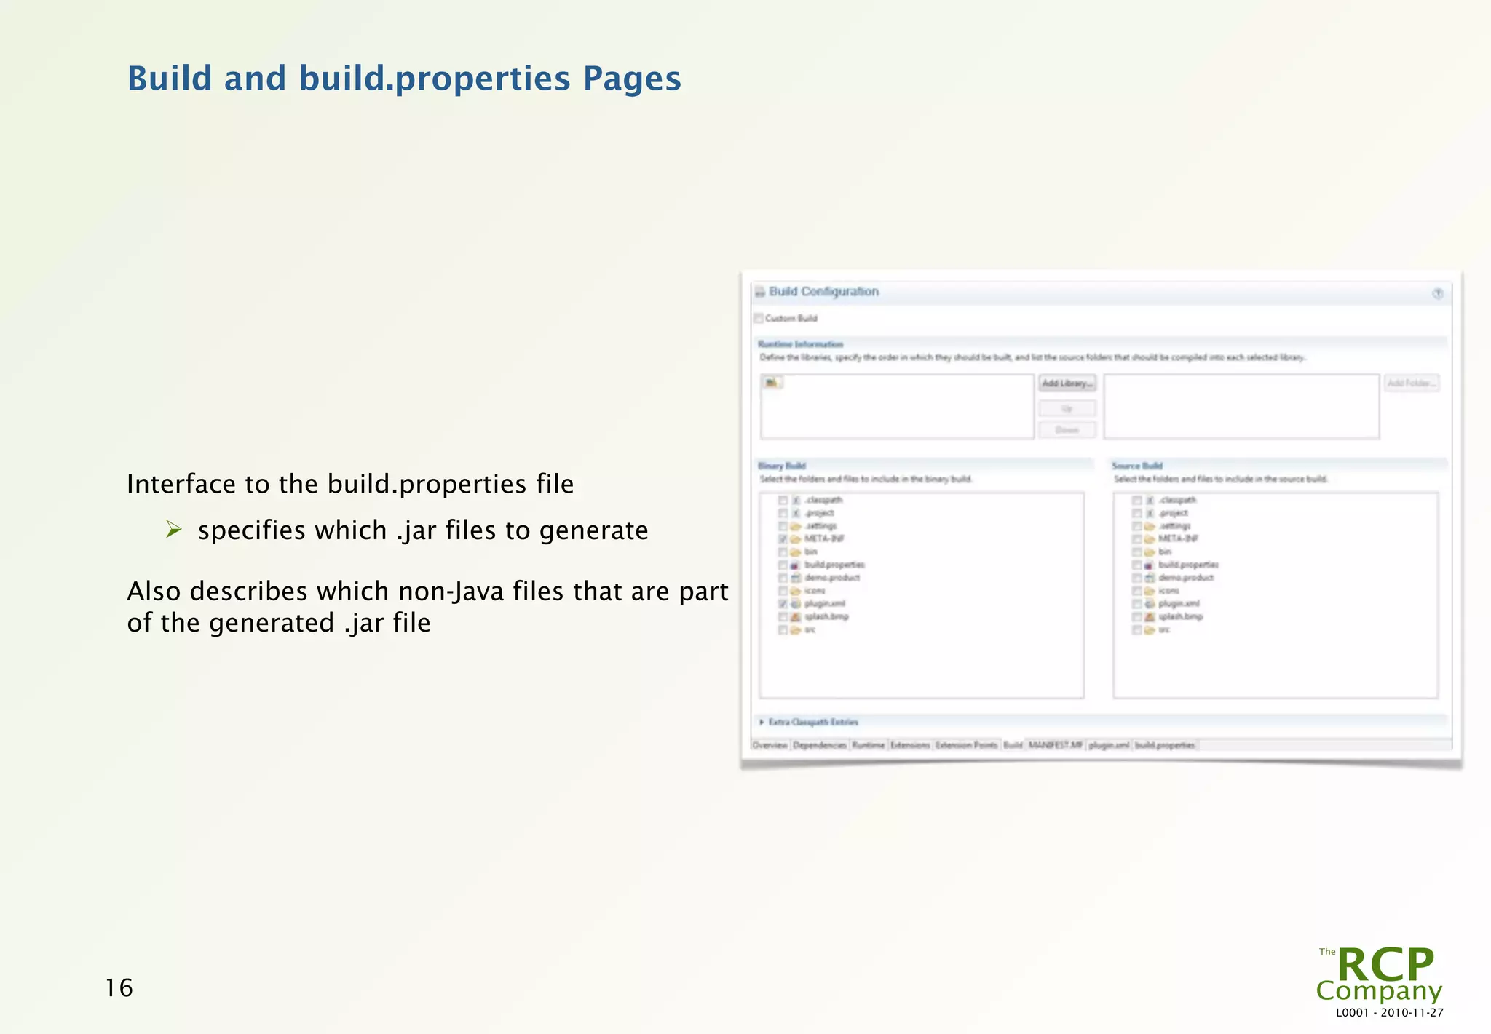The width and height of the screenshot is (1491, 1034).
Task: Check META-INF checkbox in Source Build
Action: tap(1136, 539)
